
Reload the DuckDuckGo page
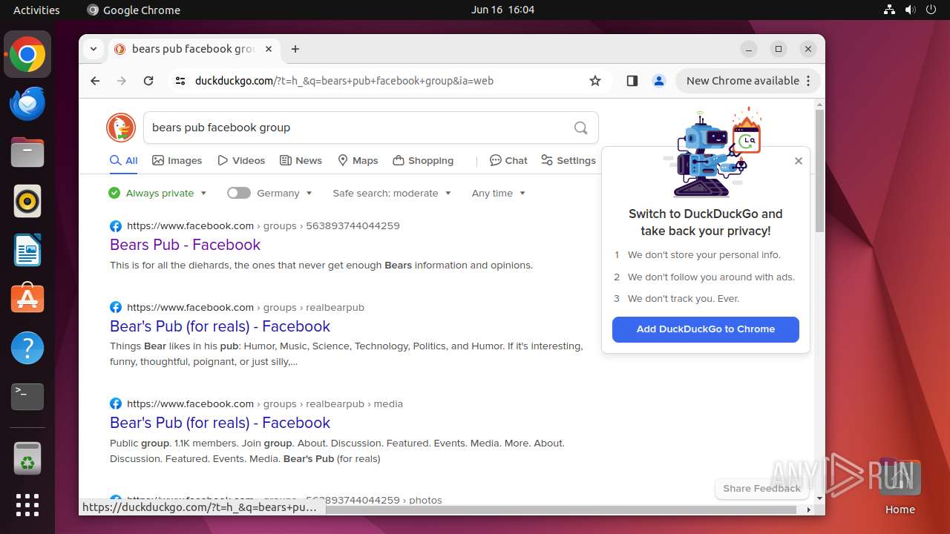click(148, 81)
